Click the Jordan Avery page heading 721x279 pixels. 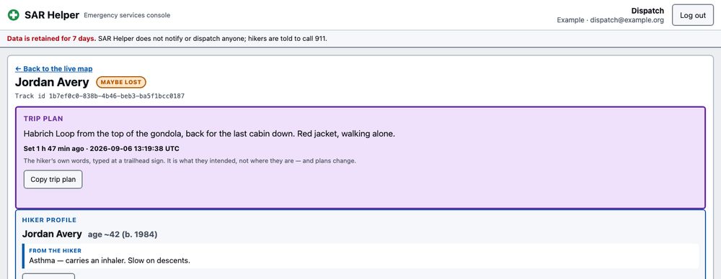[52, 82]
